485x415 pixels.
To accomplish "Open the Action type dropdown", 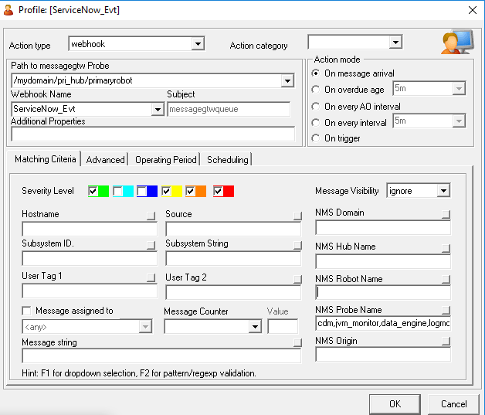I will 197,44.
